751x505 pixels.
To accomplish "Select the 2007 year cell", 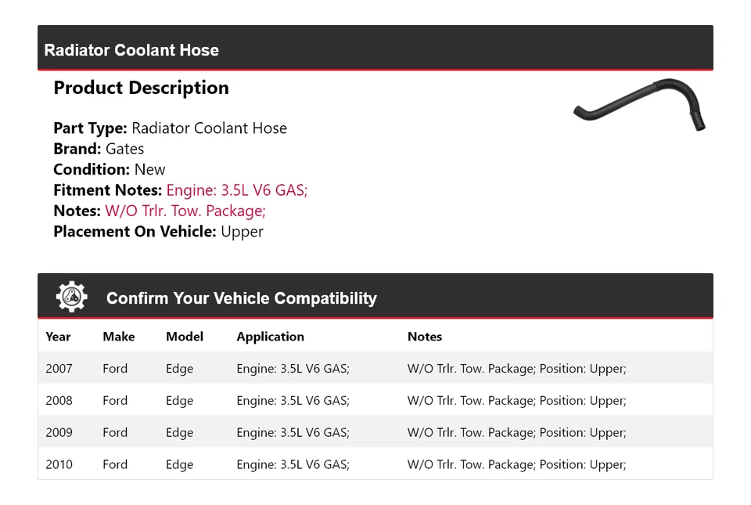I will 59,369.
